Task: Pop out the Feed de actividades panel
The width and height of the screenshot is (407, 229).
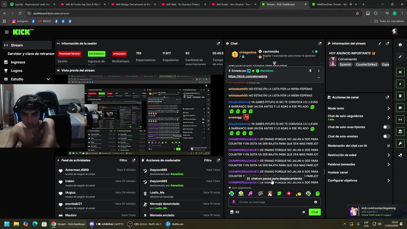Action: pyautogui.click(x=134, y=160)
